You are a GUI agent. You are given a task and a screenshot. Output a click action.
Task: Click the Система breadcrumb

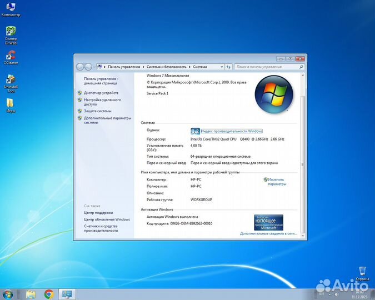(x=200, y=67)
